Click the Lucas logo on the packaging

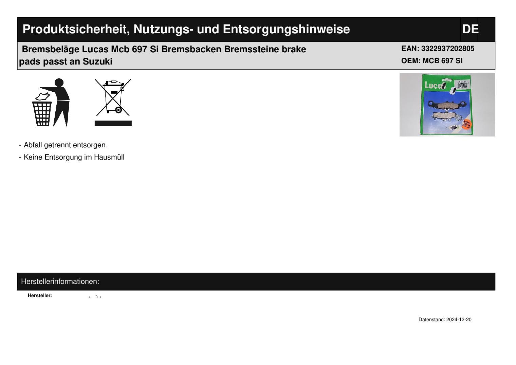435,85
